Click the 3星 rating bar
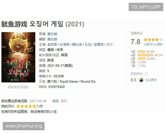This screenshot has height=133, width=166. point(142,58)
